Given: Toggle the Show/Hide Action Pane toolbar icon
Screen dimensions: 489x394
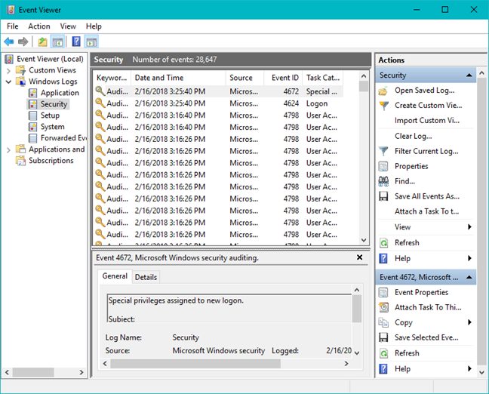Looking at the screenshot, I should coord(92,42).
